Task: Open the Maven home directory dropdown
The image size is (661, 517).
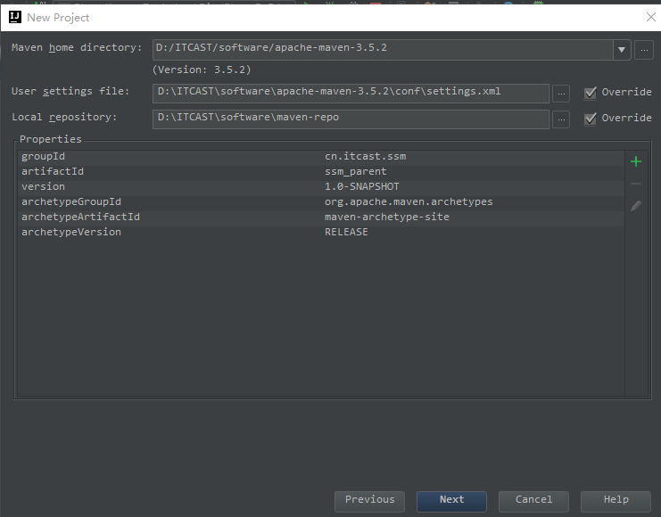Action: click(x=622, y=50)
